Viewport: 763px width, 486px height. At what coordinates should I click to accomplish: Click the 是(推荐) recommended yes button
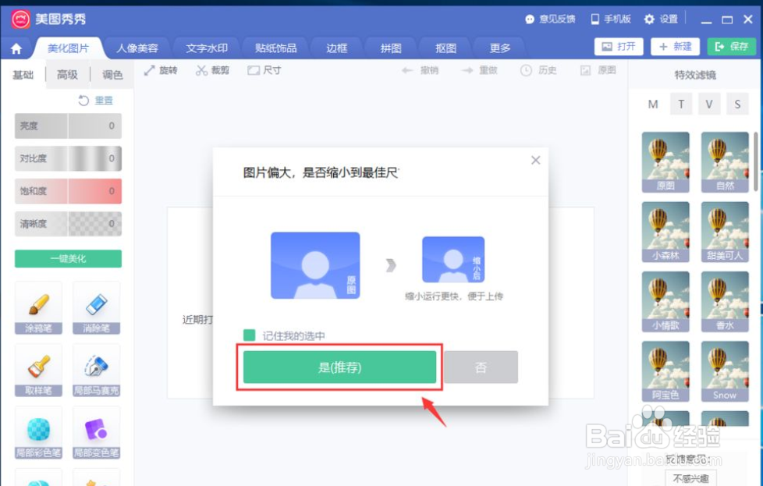click(x=339, y=368)
